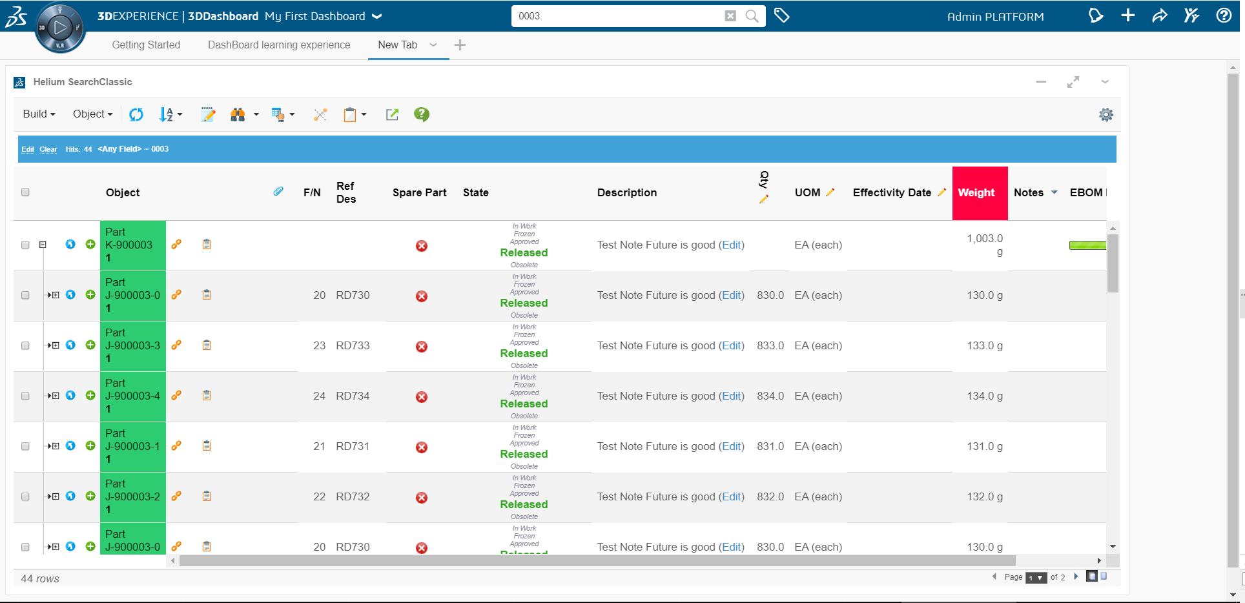Toggle the select-all checkbox in table header
Viewport: 1245px width, 603px height.
(x=25, y=192)
